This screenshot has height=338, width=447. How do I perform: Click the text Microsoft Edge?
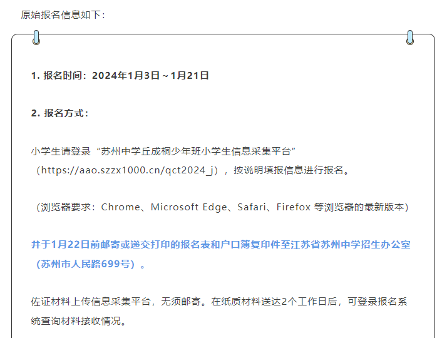(188, 207)
